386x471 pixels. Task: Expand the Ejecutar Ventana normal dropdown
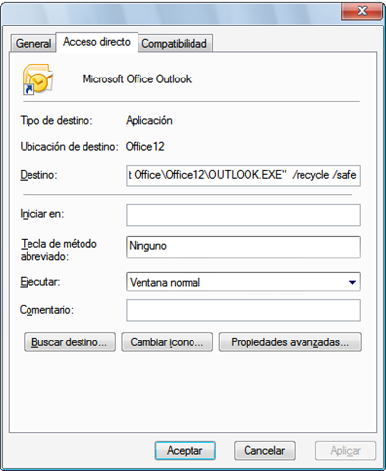pos(244,282)
